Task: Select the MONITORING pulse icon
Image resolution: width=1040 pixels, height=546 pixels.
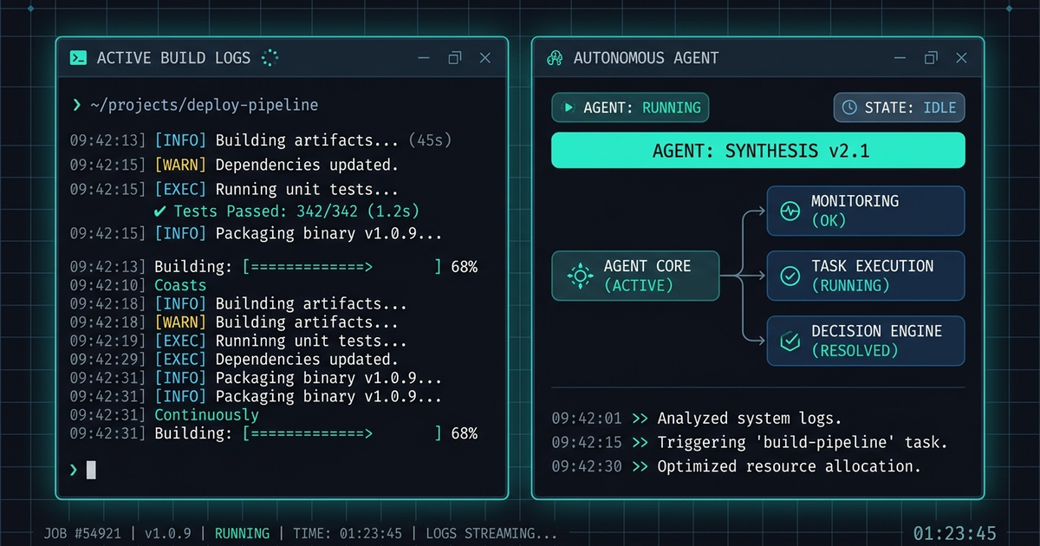Action: tap(790, 211)
